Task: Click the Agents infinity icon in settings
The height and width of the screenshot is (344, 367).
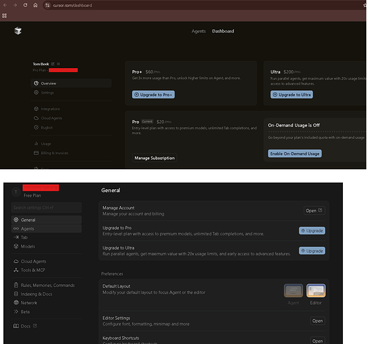Action: [16, 228]
